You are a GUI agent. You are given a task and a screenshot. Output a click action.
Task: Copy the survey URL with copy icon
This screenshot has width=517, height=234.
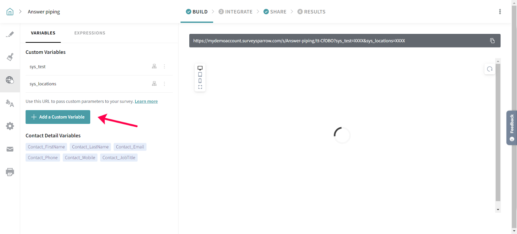point(492,41)
